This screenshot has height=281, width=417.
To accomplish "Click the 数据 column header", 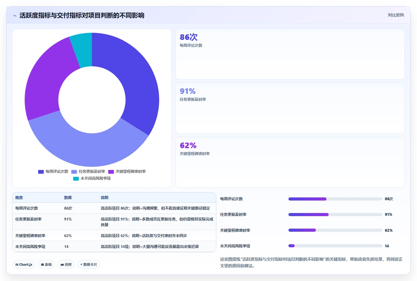I will [x=68, y=198].
